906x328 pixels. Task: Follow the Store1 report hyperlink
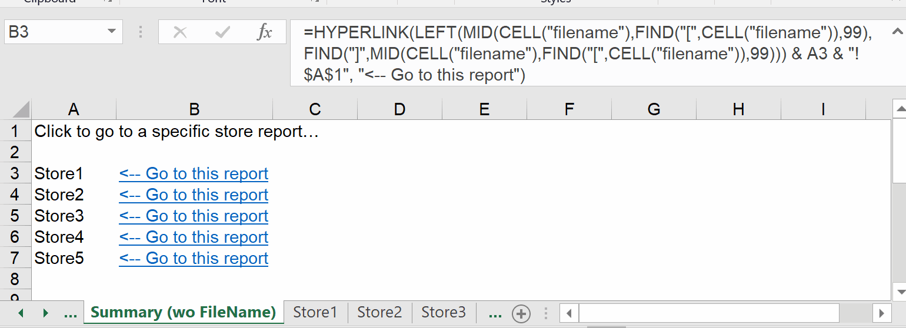194,174
